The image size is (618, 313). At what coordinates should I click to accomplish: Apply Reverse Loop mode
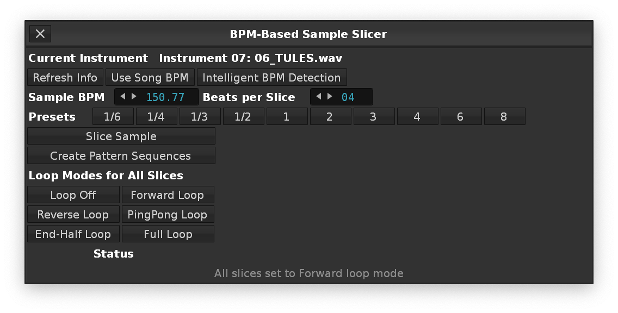click(73, 215)
